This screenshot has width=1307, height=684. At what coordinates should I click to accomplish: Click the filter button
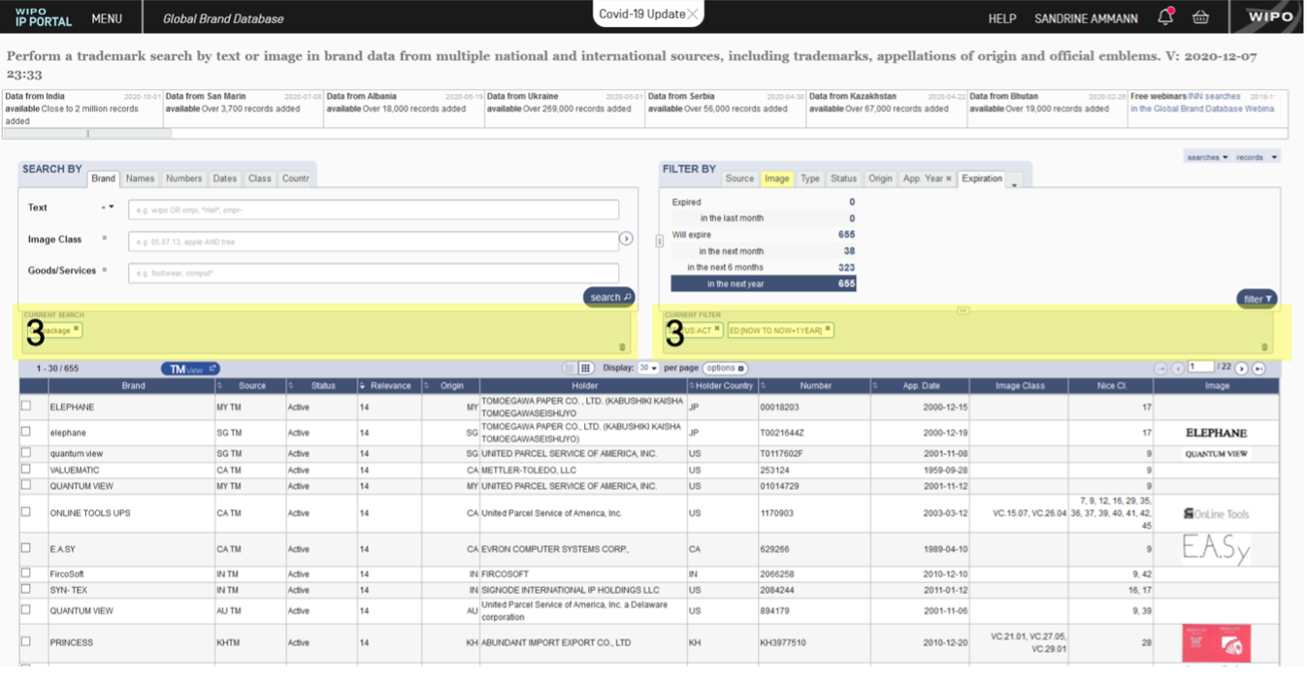pos(1257,299)
